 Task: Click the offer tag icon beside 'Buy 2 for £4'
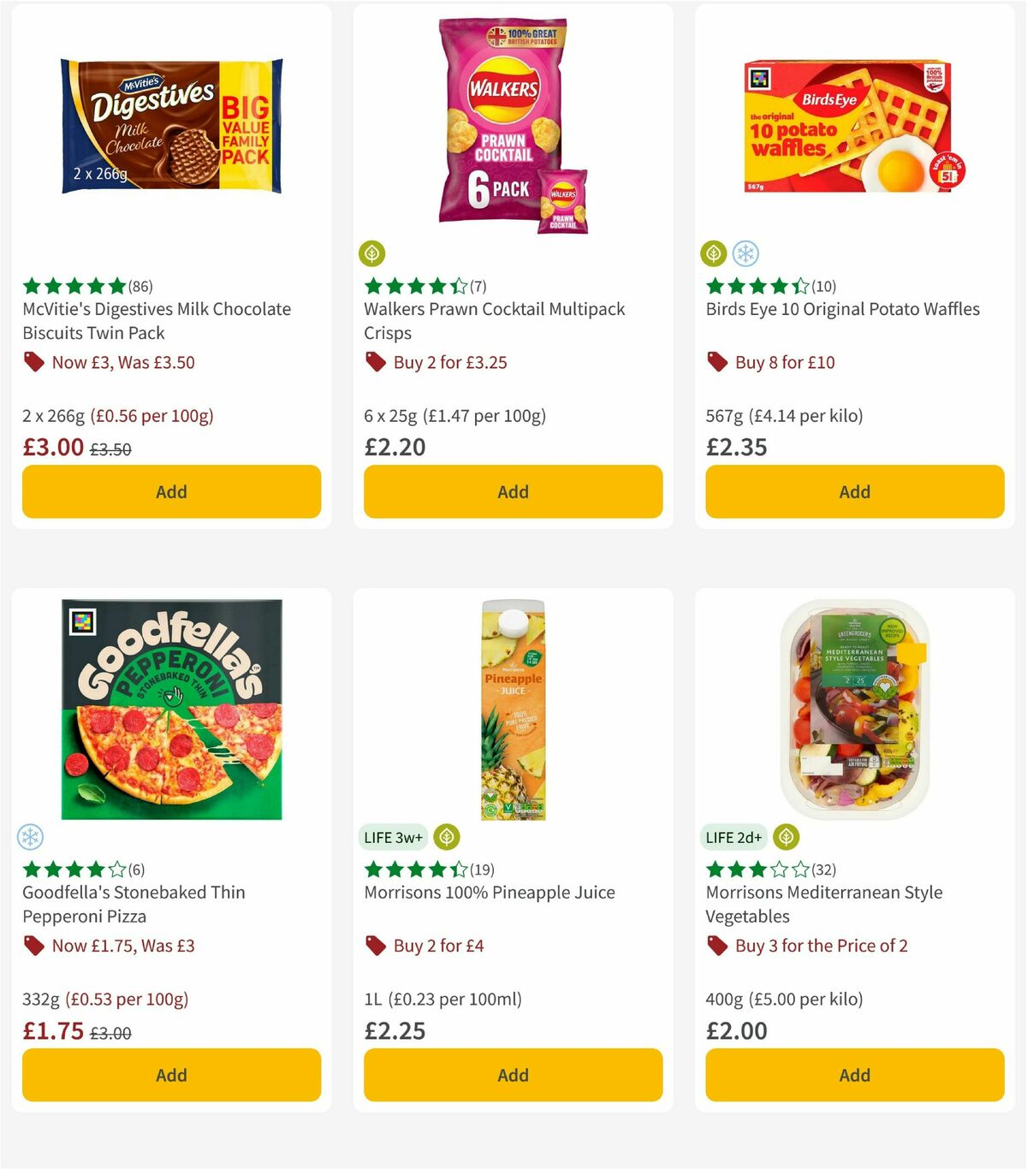376,946
